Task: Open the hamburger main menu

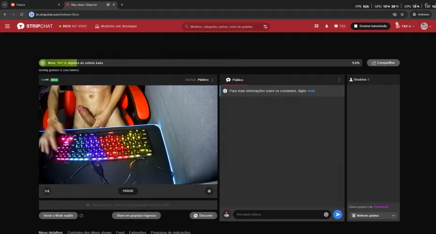Action: 7,26
